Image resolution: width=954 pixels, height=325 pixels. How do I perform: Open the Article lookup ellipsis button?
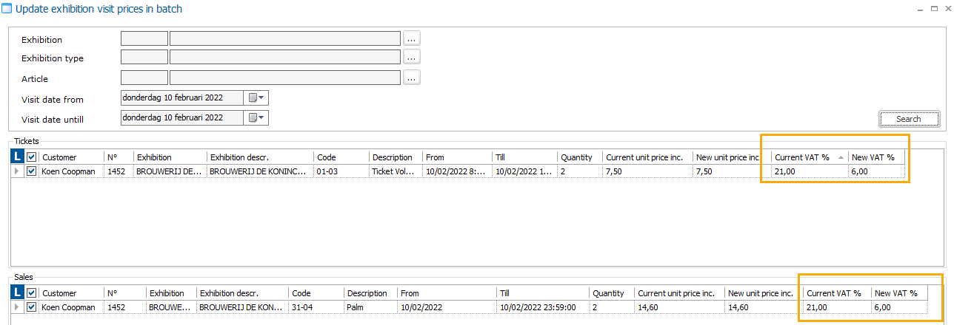(412, 78)
